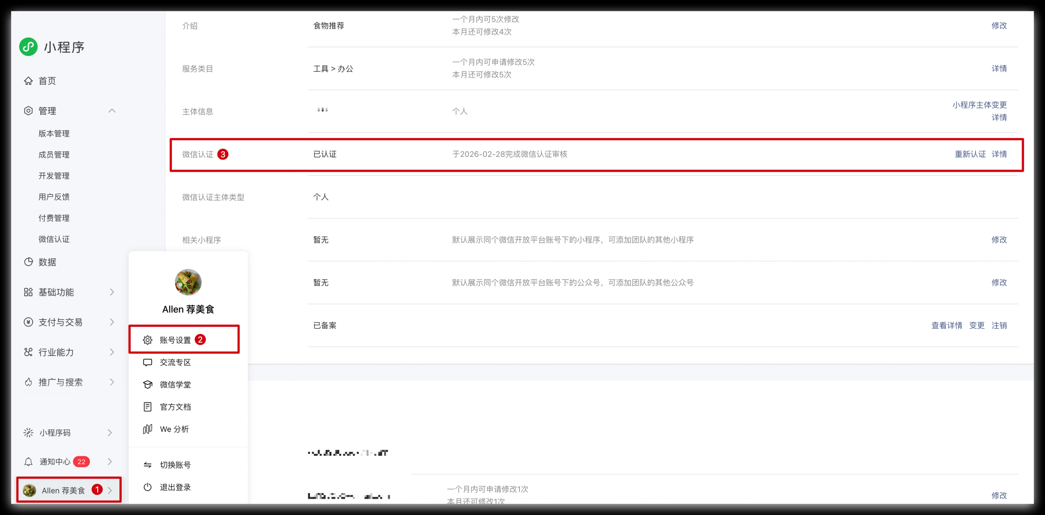This screenshot has width=1045, height=515.
Task: Click the 支付与交易 yen icon
Action: (x=28, y=322)
